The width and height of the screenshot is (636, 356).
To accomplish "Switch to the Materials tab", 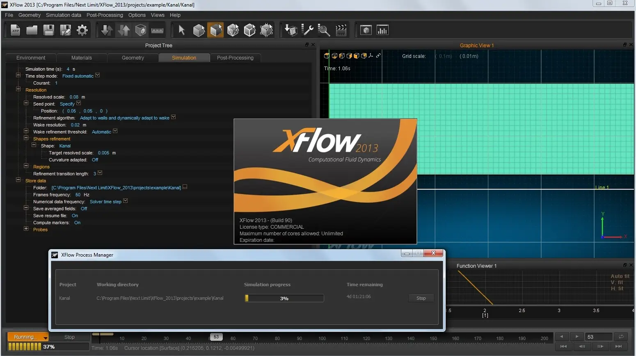I will pos(82,58).
